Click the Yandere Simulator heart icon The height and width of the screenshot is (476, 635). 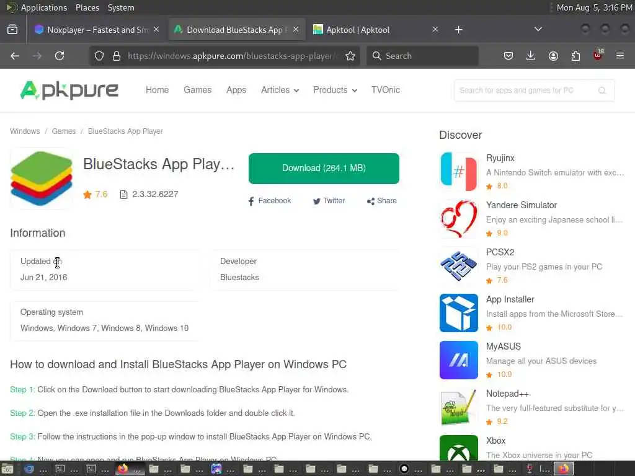(x=459, y=219)
